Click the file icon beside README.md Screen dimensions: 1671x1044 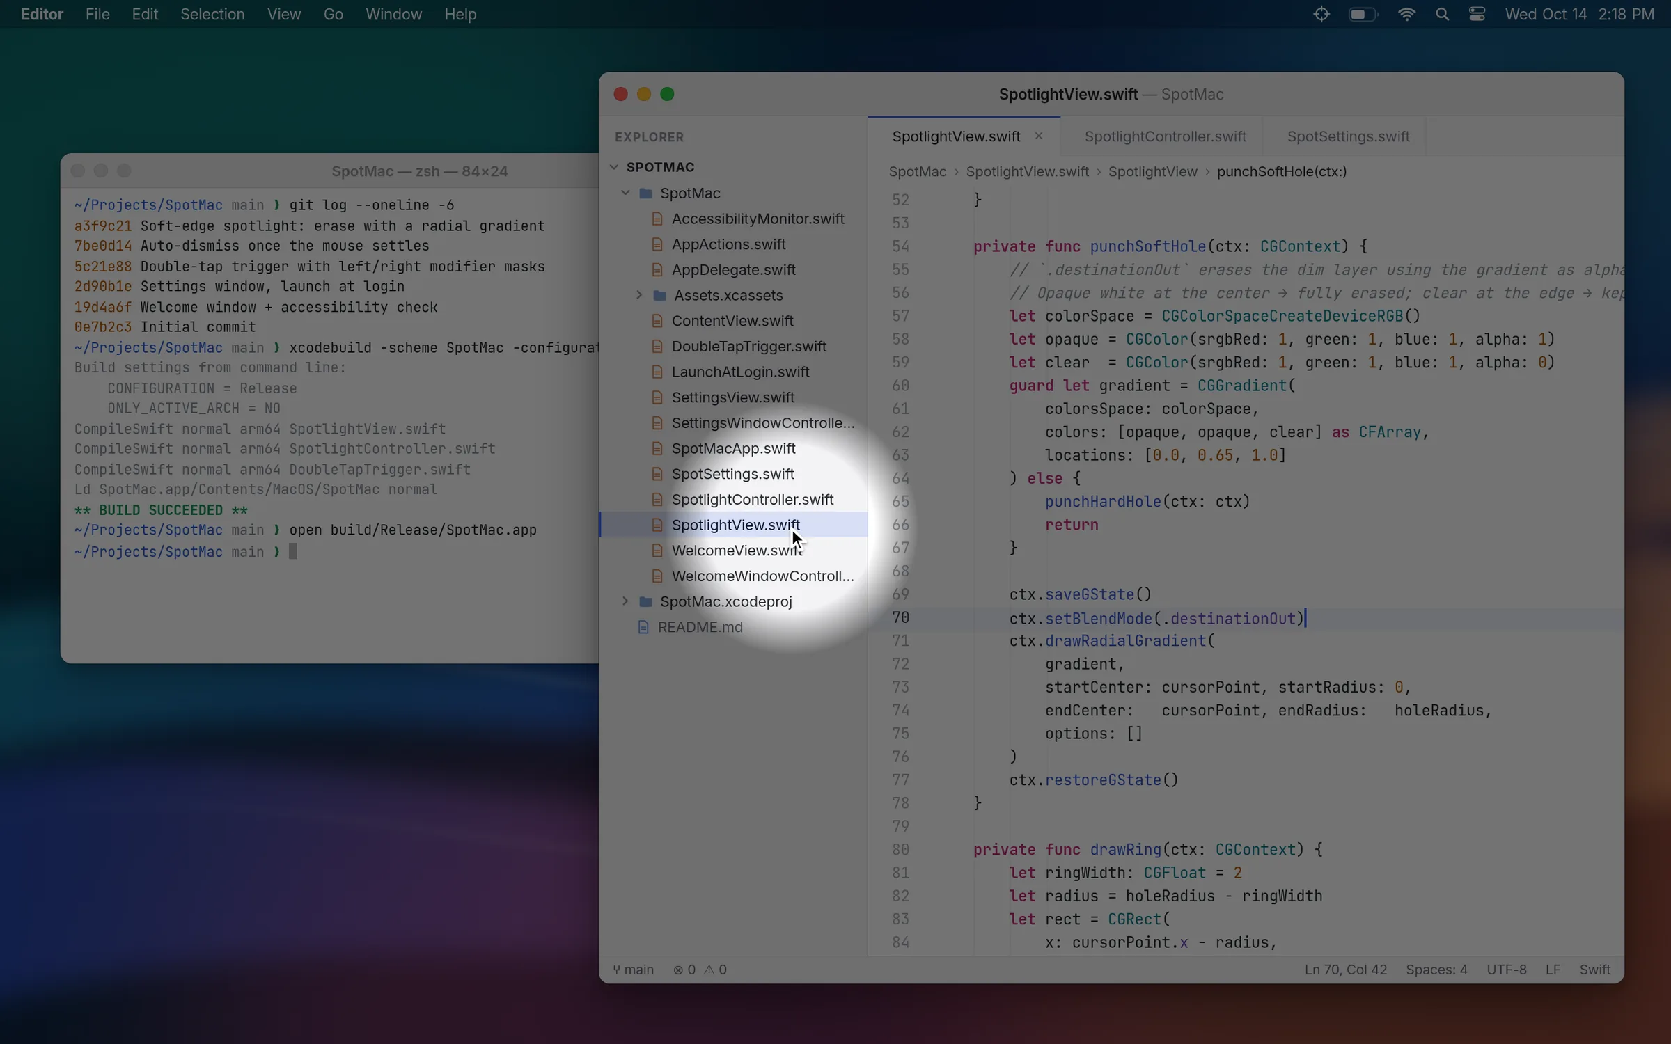point(643,627)
